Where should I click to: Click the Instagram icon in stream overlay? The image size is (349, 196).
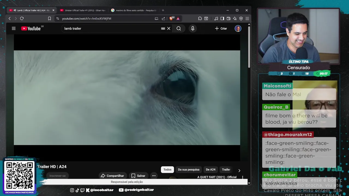click(x=72, y=190)
